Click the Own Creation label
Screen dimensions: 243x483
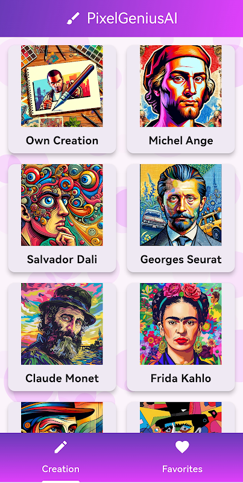click(x=62, y=141)
